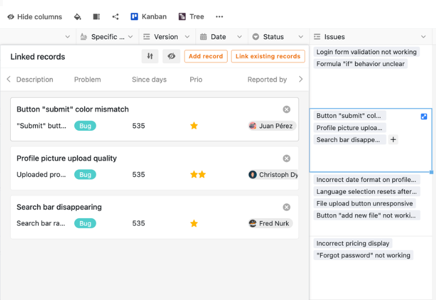
Task: Expand the Version column dropdown arrow
Action: [187, 37]
